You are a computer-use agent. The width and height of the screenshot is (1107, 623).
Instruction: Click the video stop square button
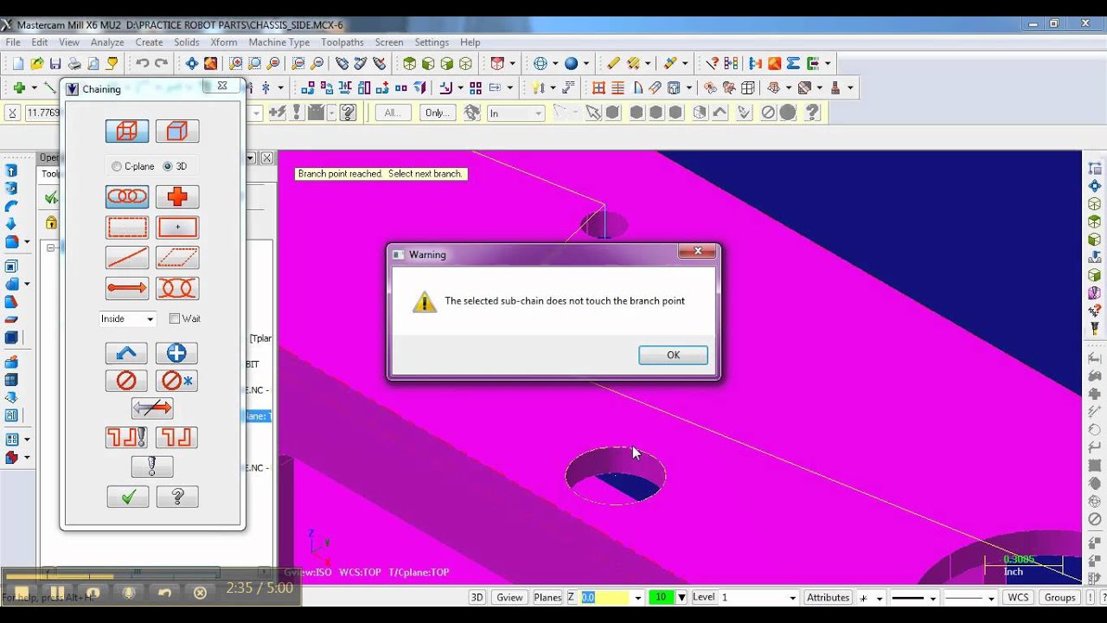tap(21, 593)
